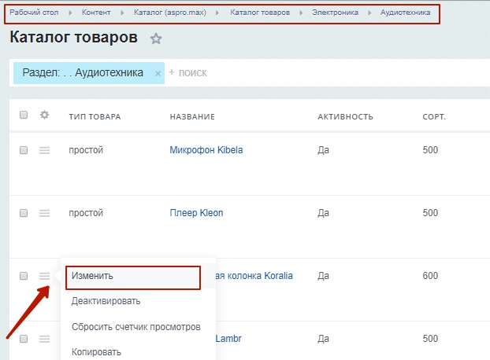Image resolution: width=490 pixels, height=360 pixels.
Task: Expand arrow after Контент breadcrumb
Action: 122,13
